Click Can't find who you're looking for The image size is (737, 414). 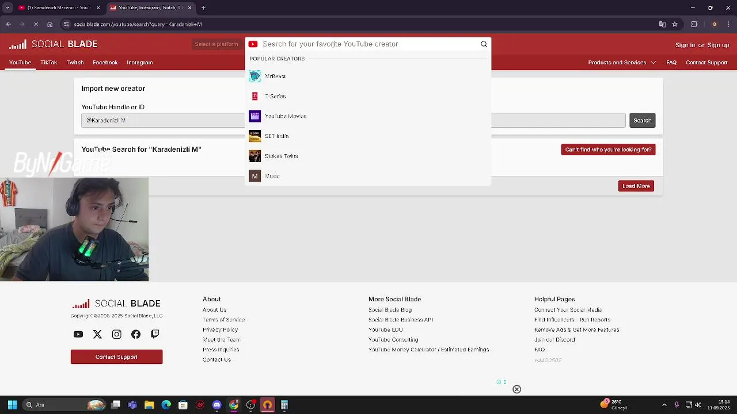coord(608,149)
